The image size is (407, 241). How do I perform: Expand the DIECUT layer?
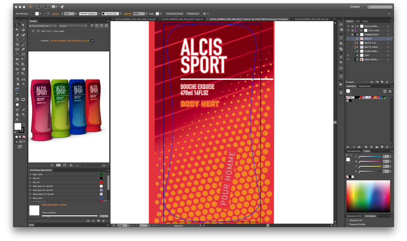pyautogui.click(x=357, y=39)
